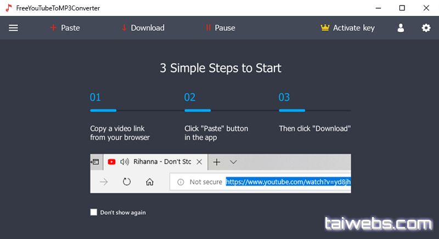This screenshot has height=239, width=439.
Task: Minimize the FreeYouTubeToMP3Converter window
Action: click(x=378, y=8)
